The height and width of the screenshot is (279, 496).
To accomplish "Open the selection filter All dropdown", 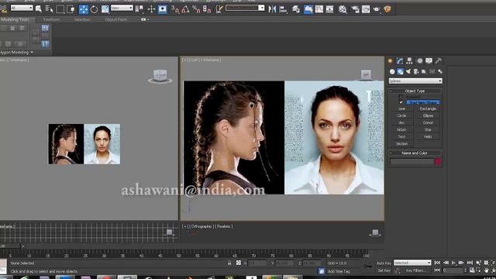I will 22,8.
